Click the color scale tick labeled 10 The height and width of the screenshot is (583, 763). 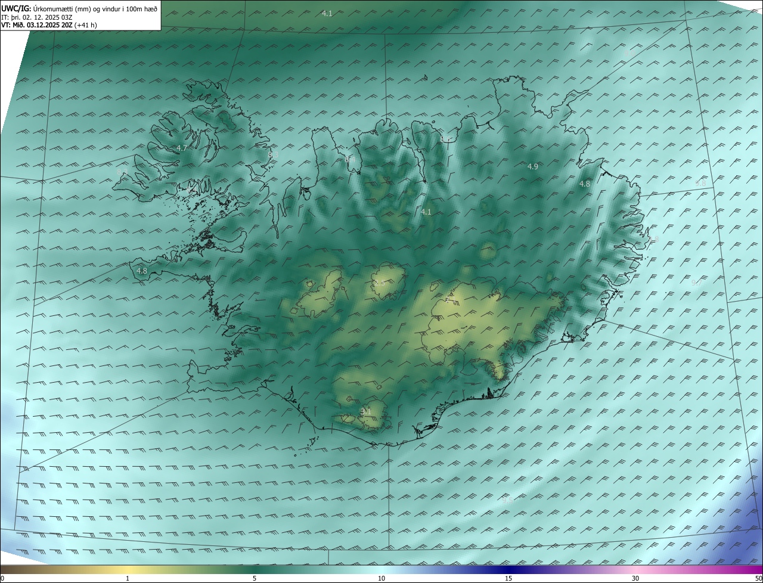pyautogui.click(x=381, y=578)
